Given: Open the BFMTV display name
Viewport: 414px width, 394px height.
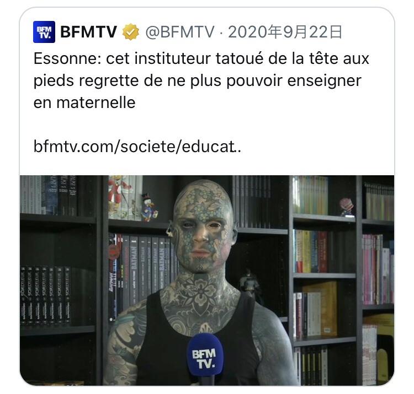Looking at the screenshot, I should [88, 32].
